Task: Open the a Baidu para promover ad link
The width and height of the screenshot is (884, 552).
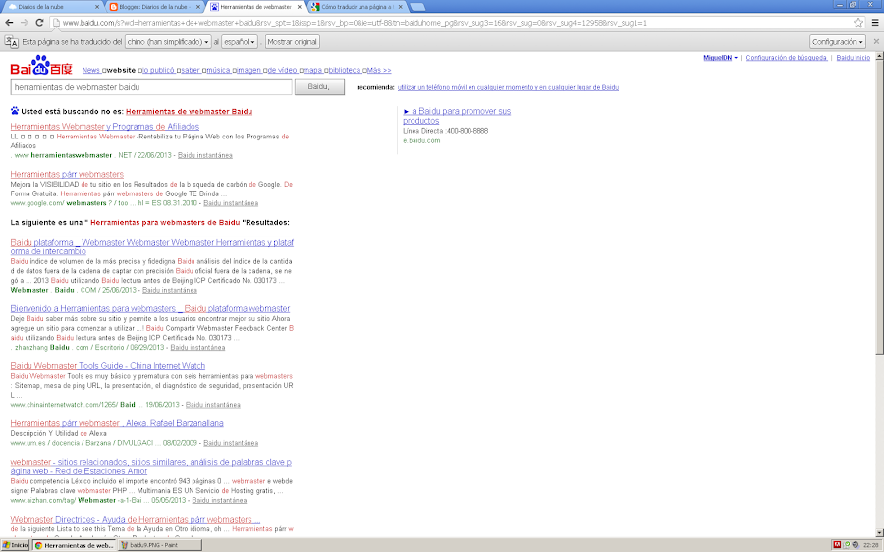Action: [x=457, y=116]
